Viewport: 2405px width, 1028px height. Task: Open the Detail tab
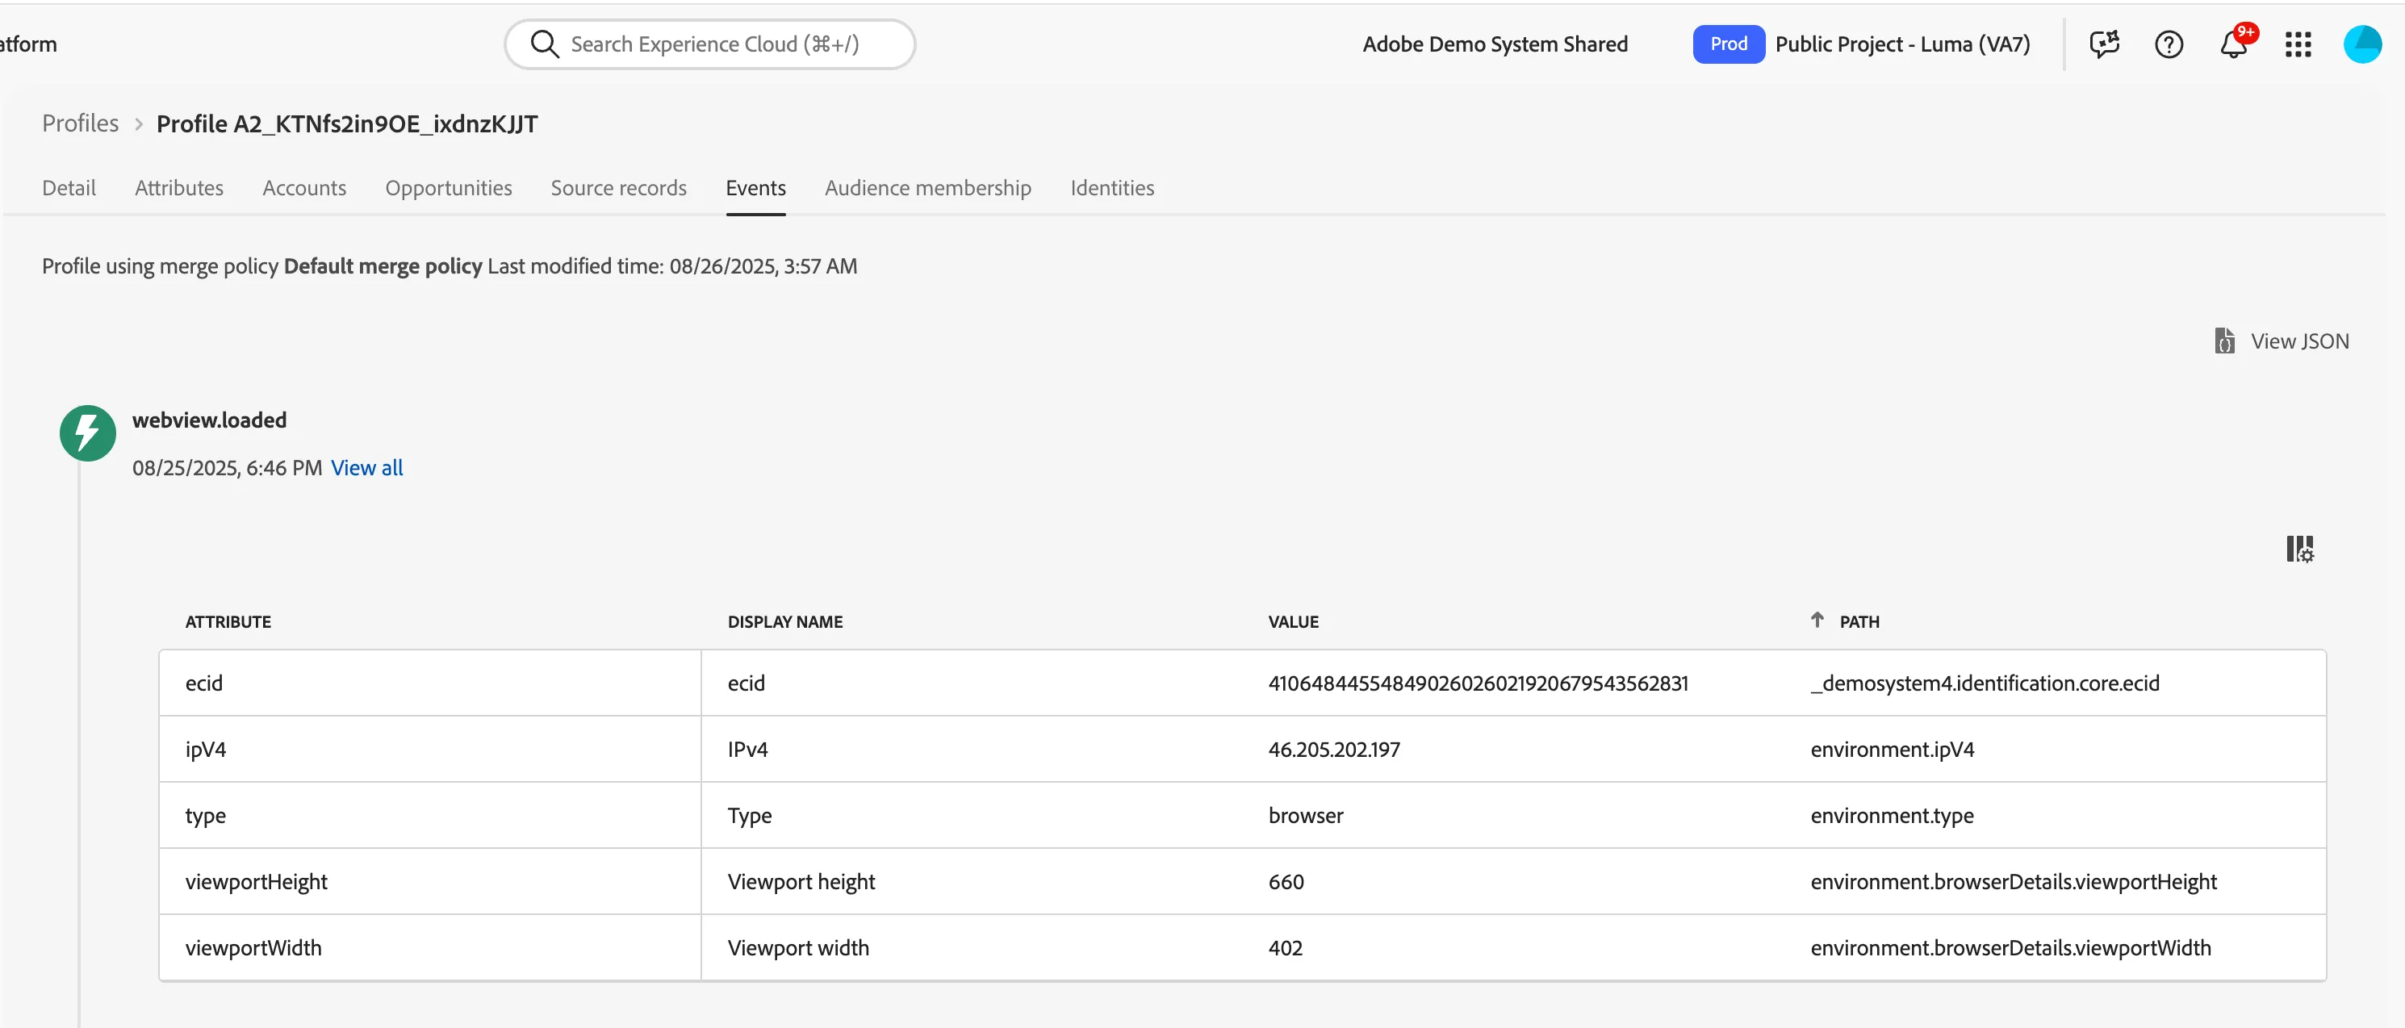69,188
